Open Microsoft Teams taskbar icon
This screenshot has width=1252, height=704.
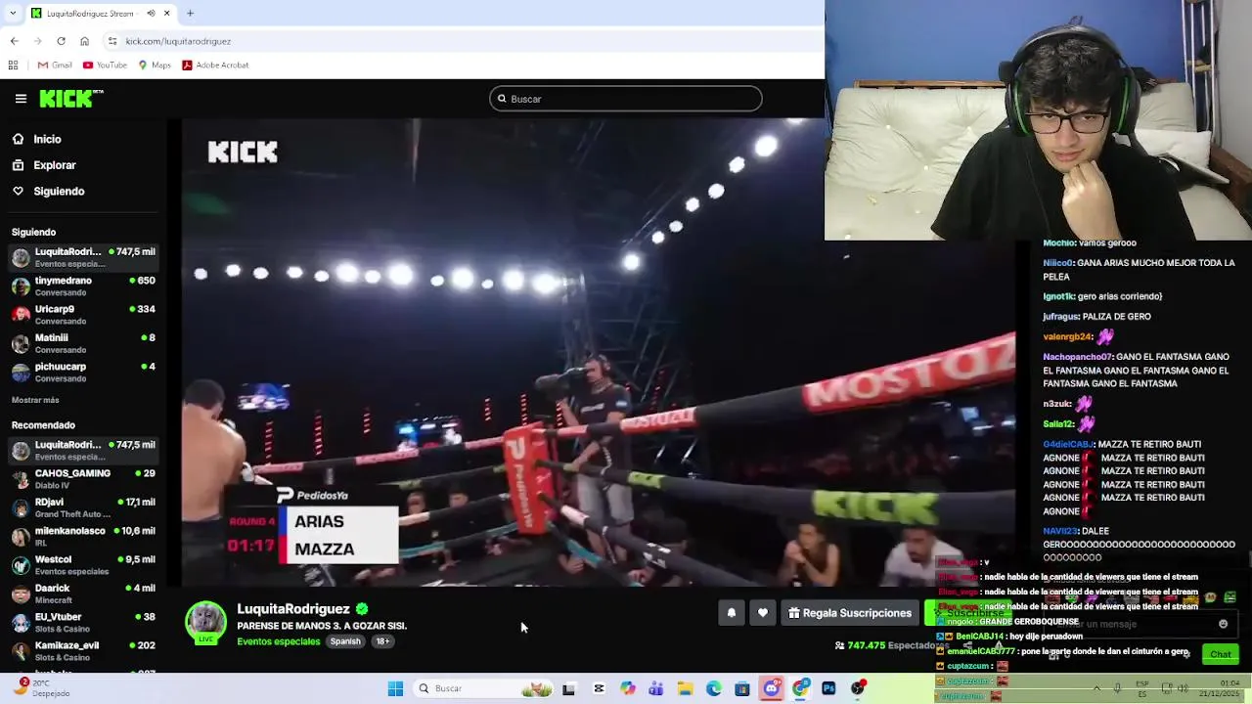(655, 688)
